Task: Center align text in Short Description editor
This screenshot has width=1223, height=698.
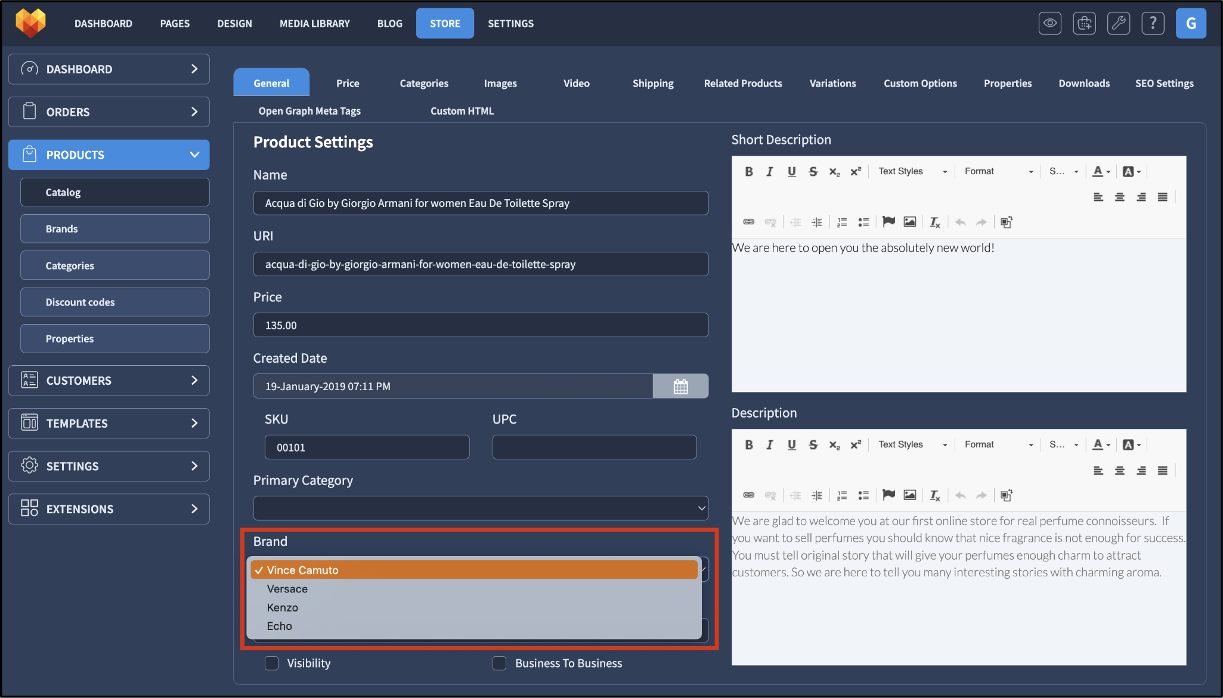Action: pos(1120,197)
